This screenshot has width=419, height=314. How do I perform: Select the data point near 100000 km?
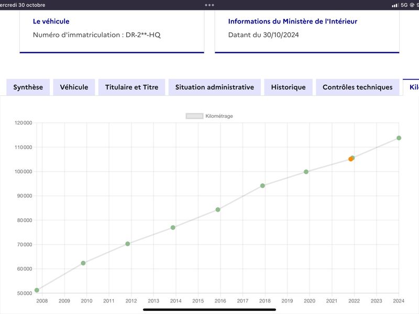tap(306, 172)
